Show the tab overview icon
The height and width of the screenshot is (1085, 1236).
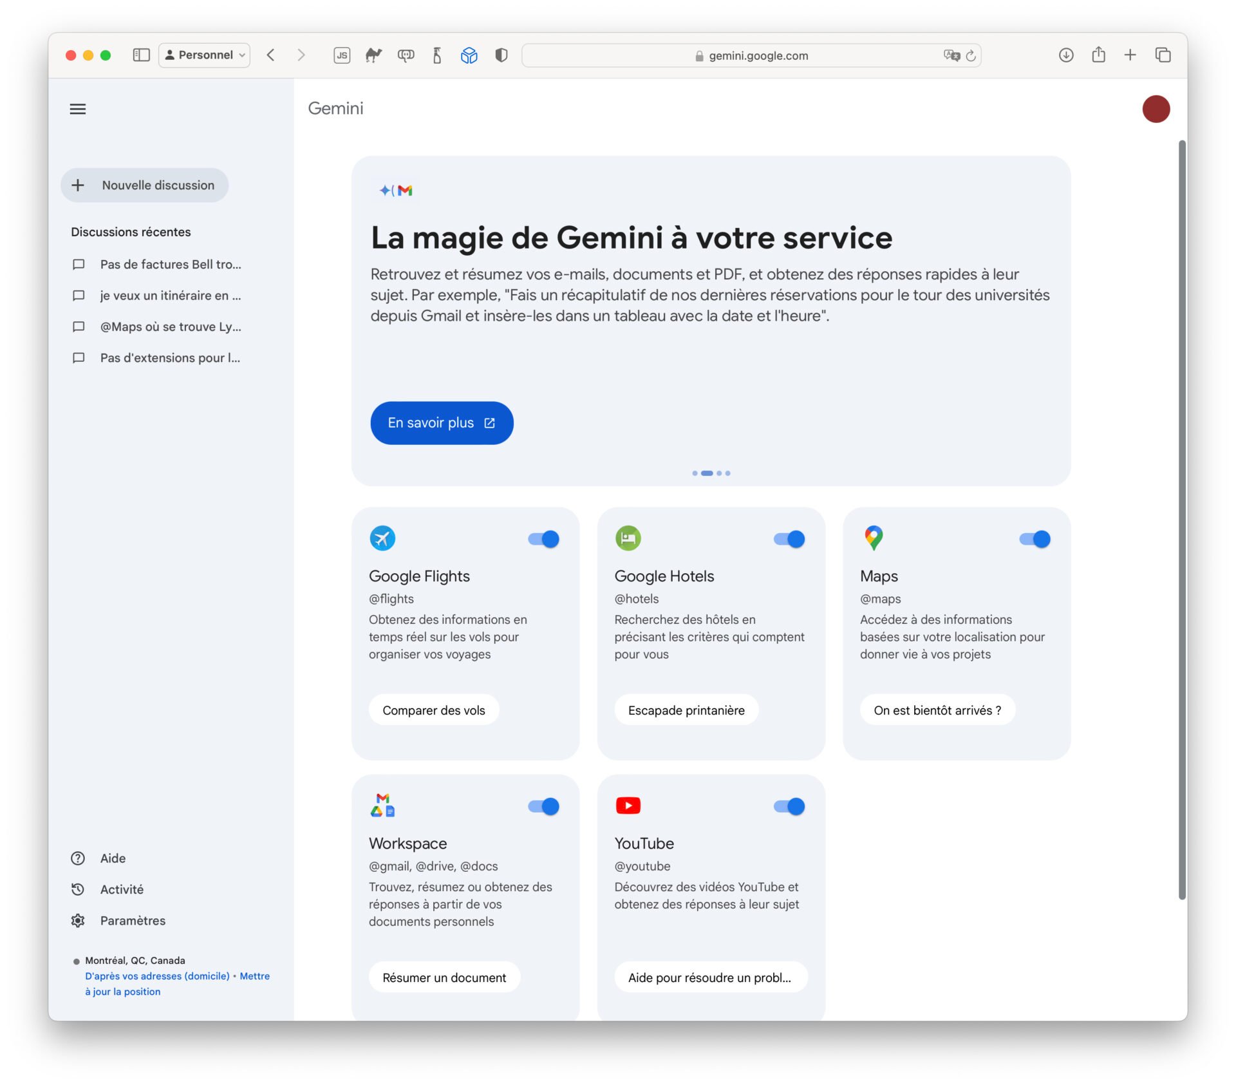[x=1163, y=55]
